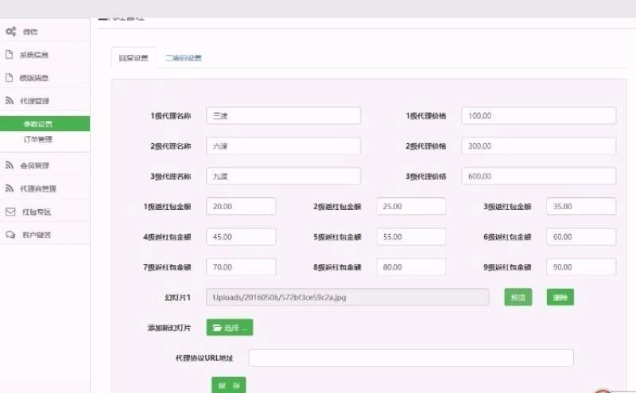Edit the 7级 red packet amount 70.00
The width and height of the screenshot is (636, 393).
[241, 267]
